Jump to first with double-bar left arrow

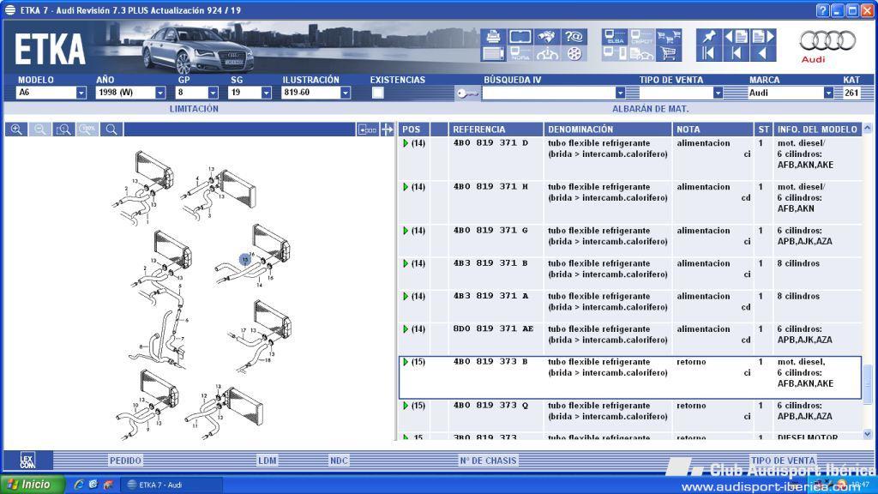(709, 54)
